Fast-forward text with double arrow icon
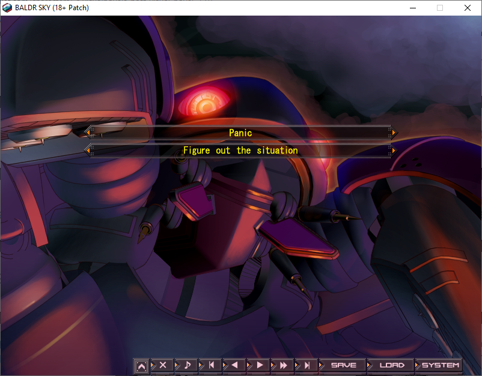482x376 pixels. (284, 365)
